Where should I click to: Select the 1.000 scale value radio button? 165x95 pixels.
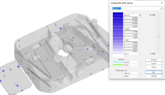click(x=140, y=40)
